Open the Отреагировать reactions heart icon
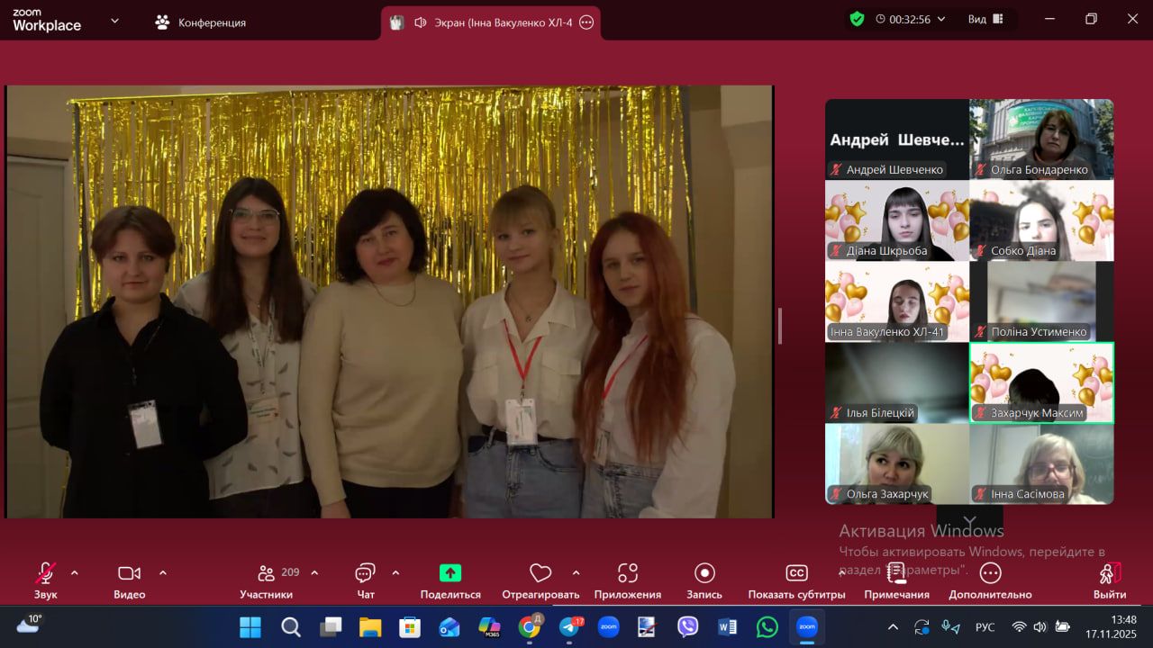 click(x=540, y=573)
